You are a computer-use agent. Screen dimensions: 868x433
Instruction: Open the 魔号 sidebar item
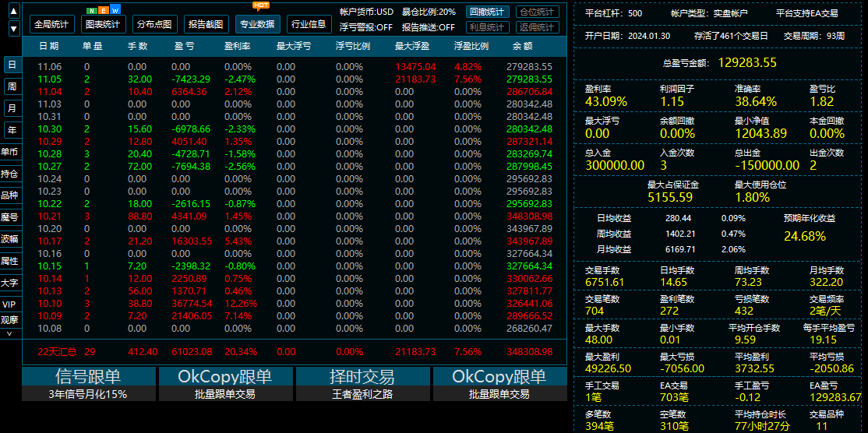[x=9, y=217]
